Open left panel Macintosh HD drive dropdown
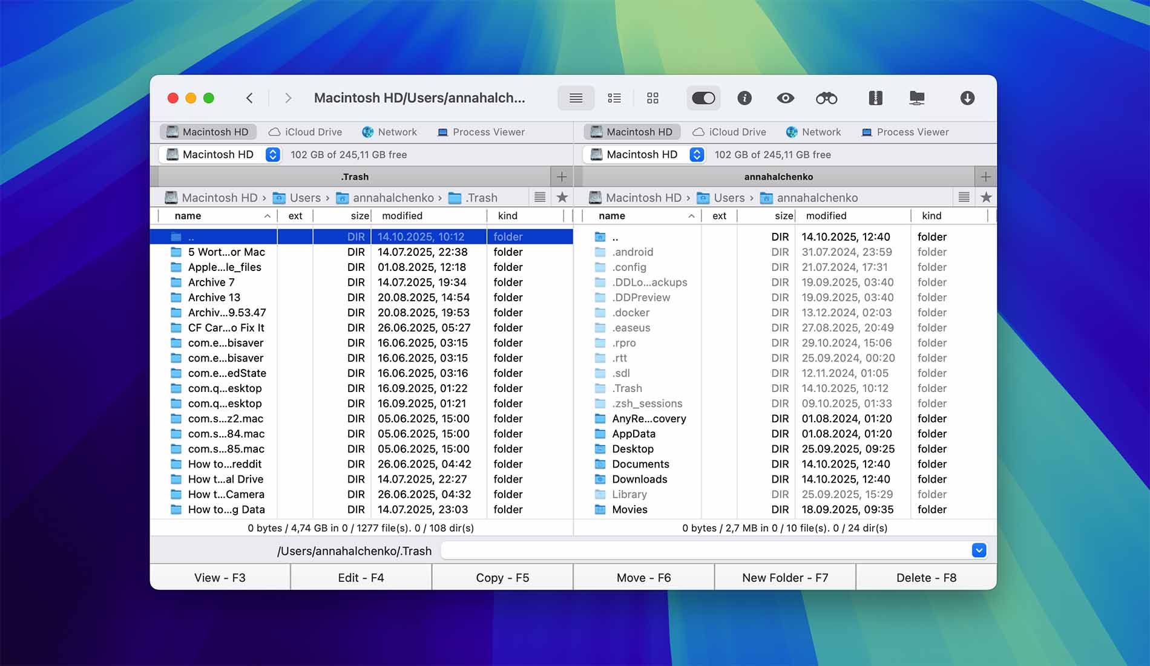1150x666 pixels. 272,155
